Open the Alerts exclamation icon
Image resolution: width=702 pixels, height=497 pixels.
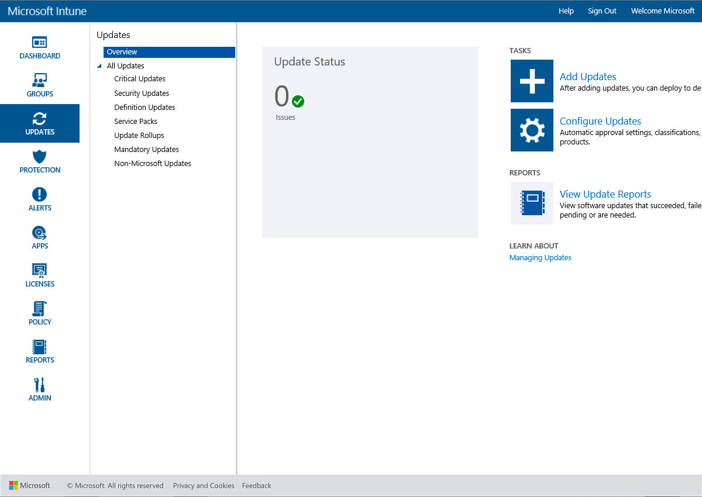pyautogui.click(x=40, y=195)
